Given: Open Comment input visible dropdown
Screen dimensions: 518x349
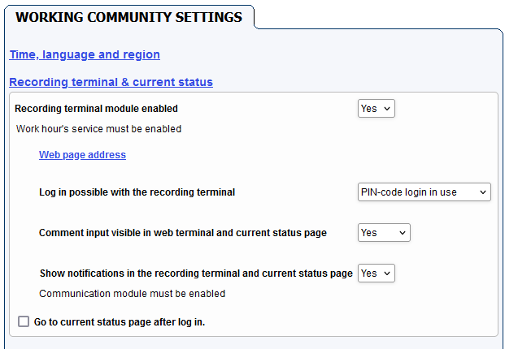Looking at the screenshot, I should (384, 233).
